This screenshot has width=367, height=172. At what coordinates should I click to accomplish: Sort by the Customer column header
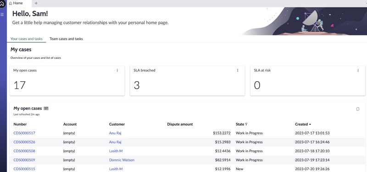click(x=117, y=124)
